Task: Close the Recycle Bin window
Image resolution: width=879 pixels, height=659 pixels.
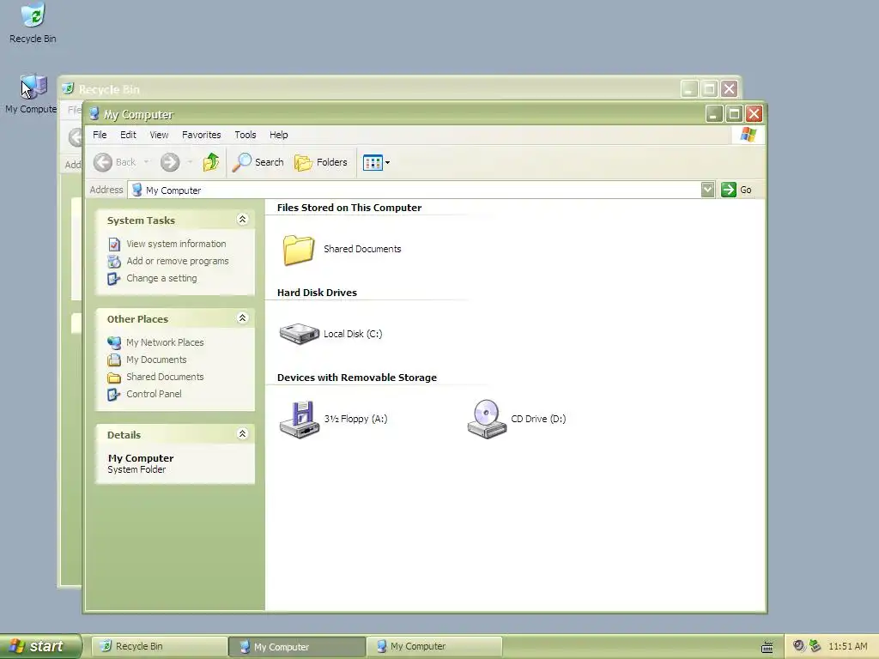Action: [729, 89]
